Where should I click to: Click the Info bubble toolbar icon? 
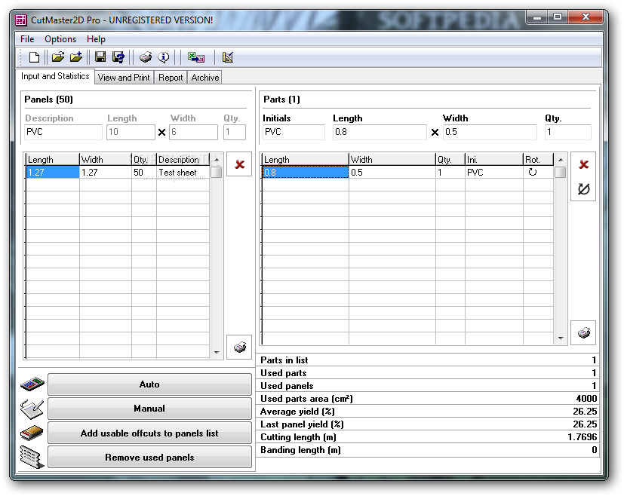click(x=163, y=57)
